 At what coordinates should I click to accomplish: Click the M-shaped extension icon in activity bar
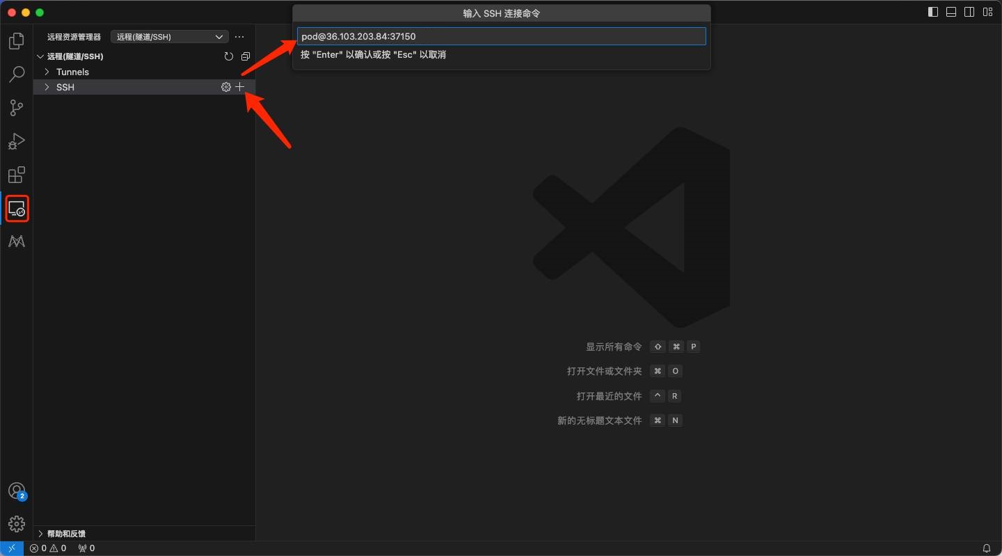[x=17, y=241]
